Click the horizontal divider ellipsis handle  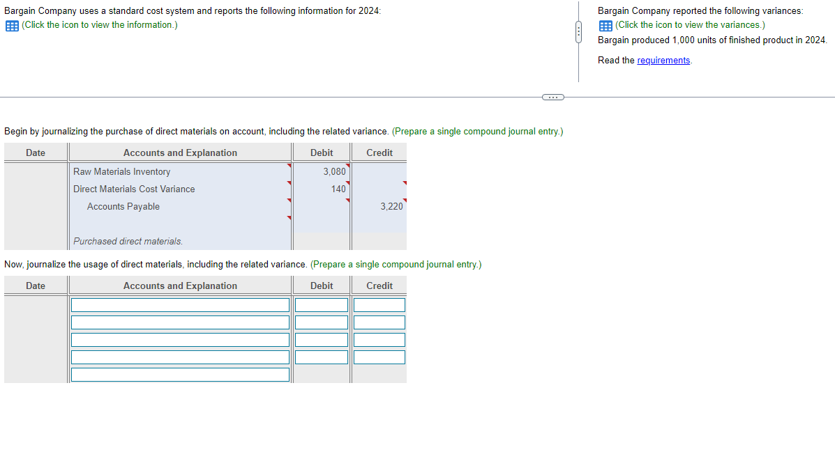tap(552, 97)
